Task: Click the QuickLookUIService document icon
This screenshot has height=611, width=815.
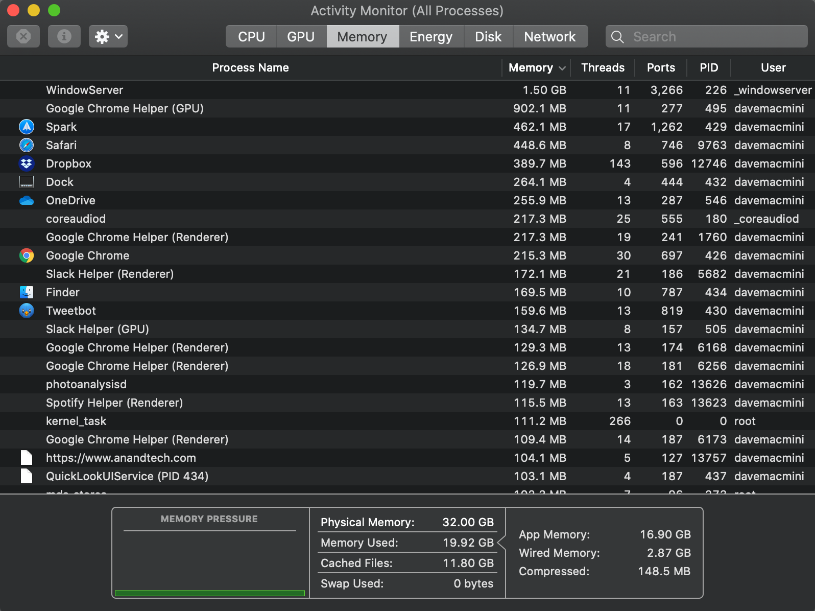Action: 27,476
